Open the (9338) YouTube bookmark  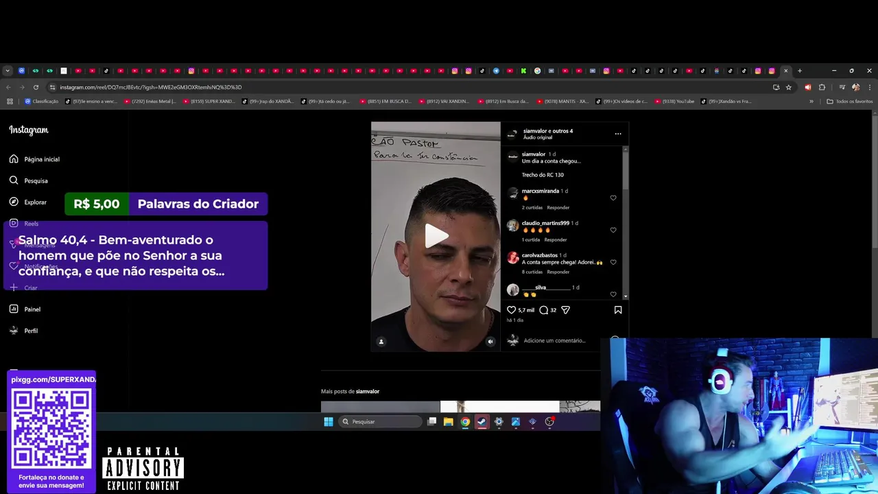tap(674, 102)
